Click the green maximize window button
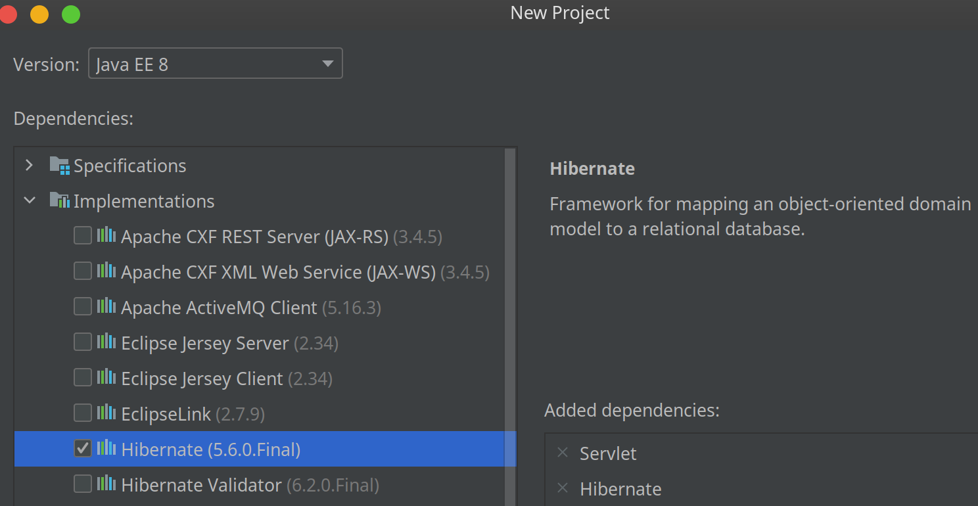The height and width of the screenshot is (506, 978). pyautogui.click(x=70, y=14)
